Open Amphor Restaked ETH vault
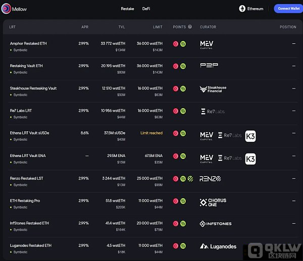The image size is (303, 261). pyautogui.click(x=29, y=43)
